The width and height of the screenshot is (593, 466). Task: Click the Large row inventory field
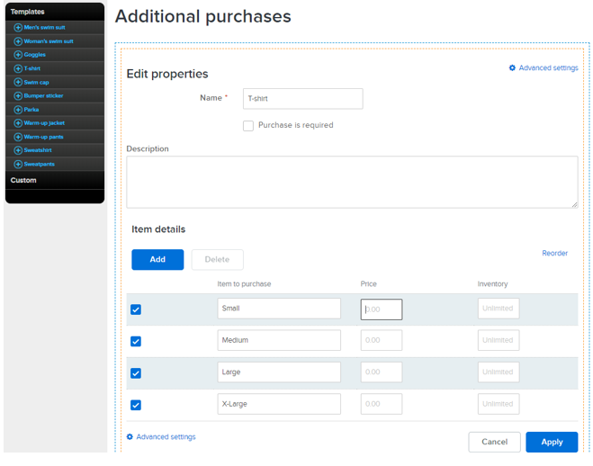pyautogui.click(x=499, y=372)
